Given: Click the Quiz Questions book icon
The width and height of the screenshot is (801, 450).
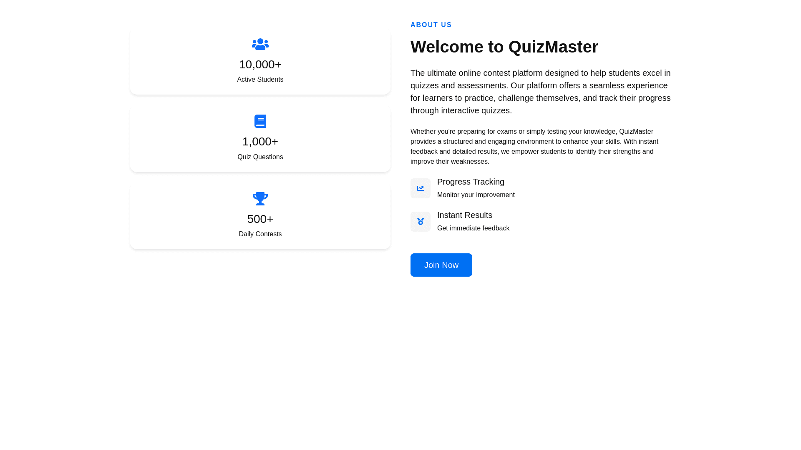Looking at the screenshot, I should click(x=260, y=121).
